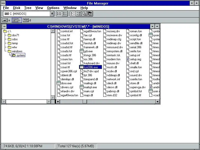Open the Window menu
Image resolution: width=200 pixels, height=150 pixels.
click(x=70, y=8)
